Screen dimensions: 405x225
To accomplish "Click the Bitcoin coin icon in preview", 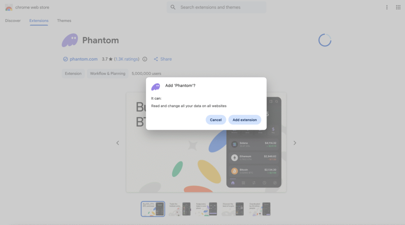I will tap(234, 171).
